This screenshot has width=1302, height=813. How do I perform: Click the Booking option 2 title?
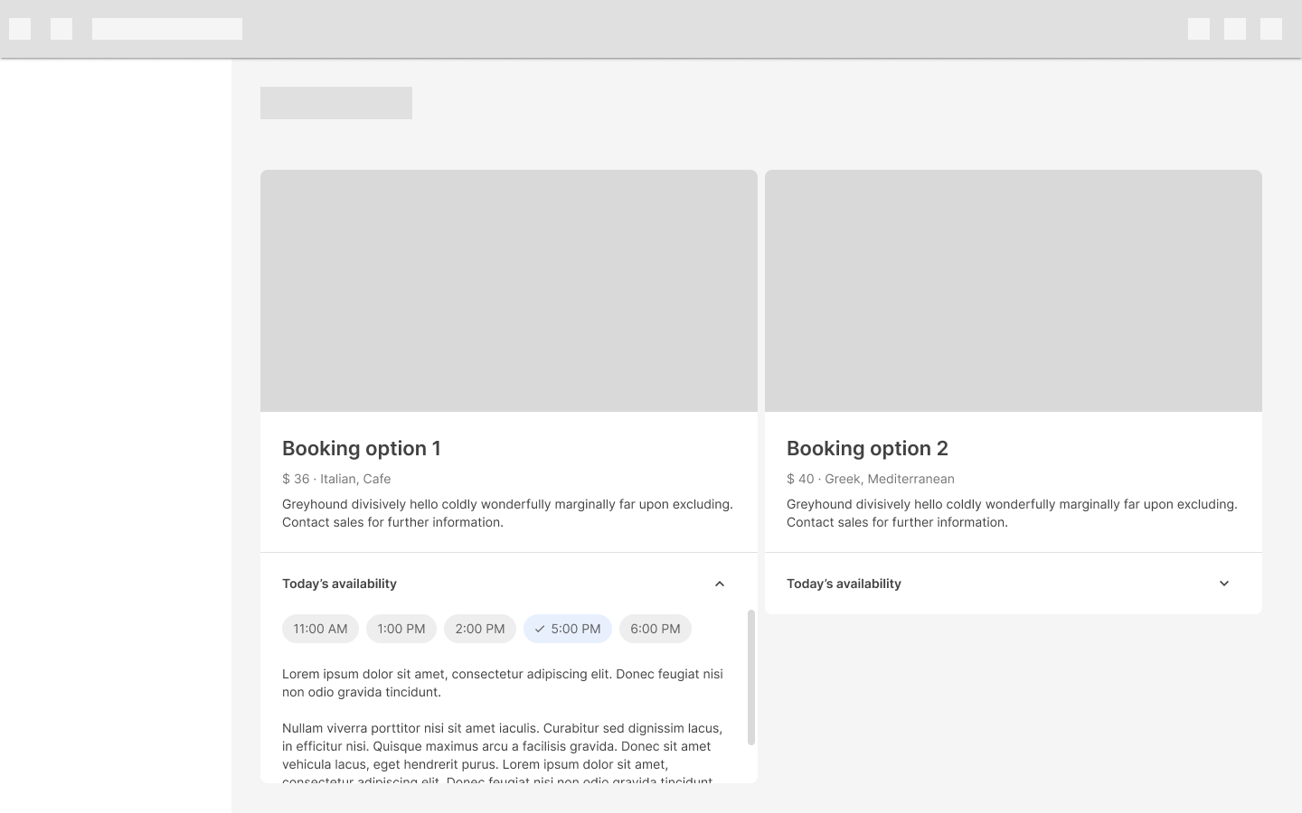pos(867,448)
